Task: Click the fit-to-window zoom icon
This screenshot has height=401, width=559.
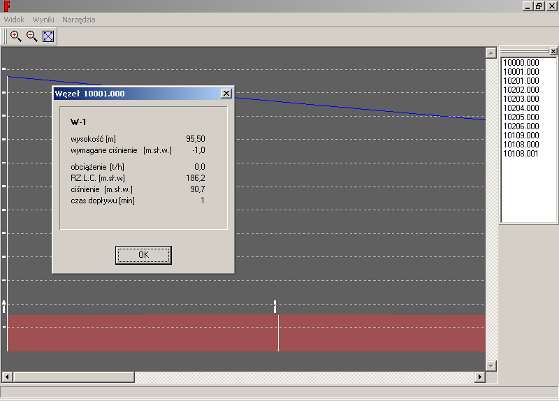Action: (48, 36)
